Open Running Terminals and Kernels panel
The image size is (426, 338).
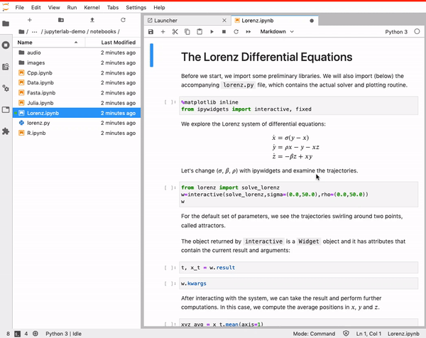pyautogui.click(x=6, y=45)
